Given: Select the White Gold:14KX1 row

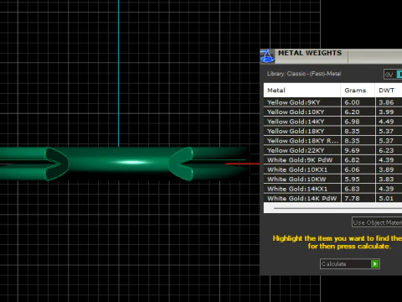Looking at the screenshot, I should coord(332,189).
